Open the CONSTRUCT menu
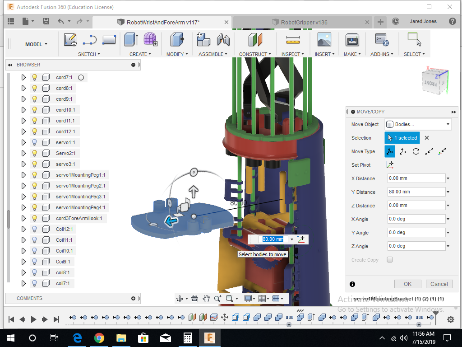 click(255, 54)
